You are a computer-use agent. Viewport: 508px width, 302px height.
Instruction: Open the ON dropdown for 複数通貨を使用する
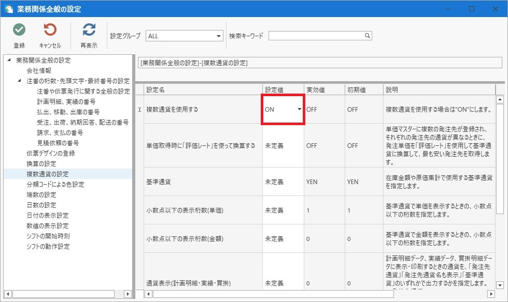coord(300,109)
